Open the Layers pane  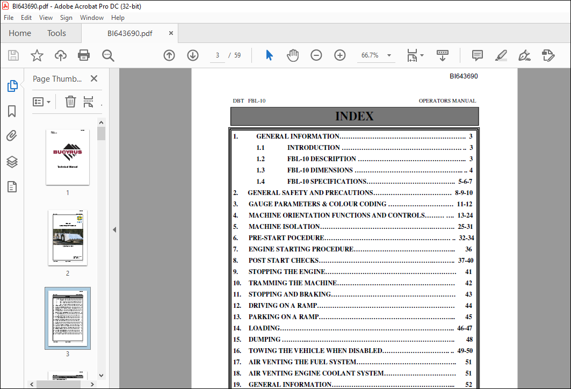[12, 161]
